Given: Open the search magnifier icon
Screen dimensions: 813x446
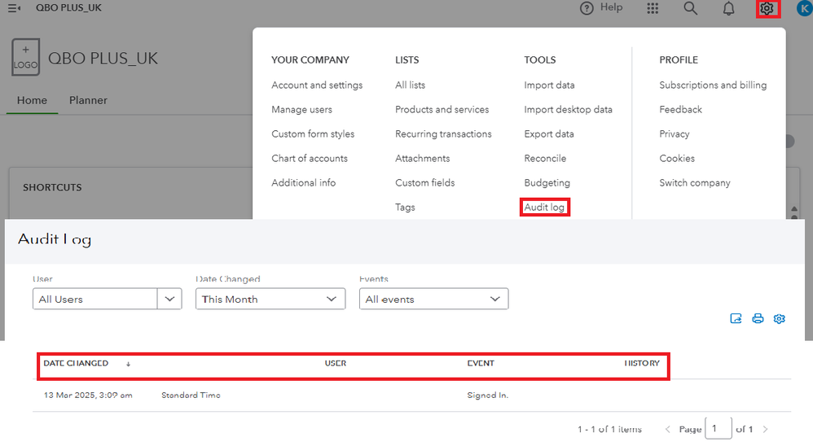Looking at the screenshot, I should pyautogui.click(x=690, y=9).
